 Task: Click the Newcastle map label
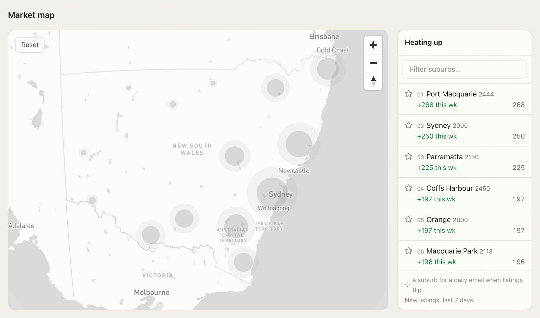[x=294, y=171]
